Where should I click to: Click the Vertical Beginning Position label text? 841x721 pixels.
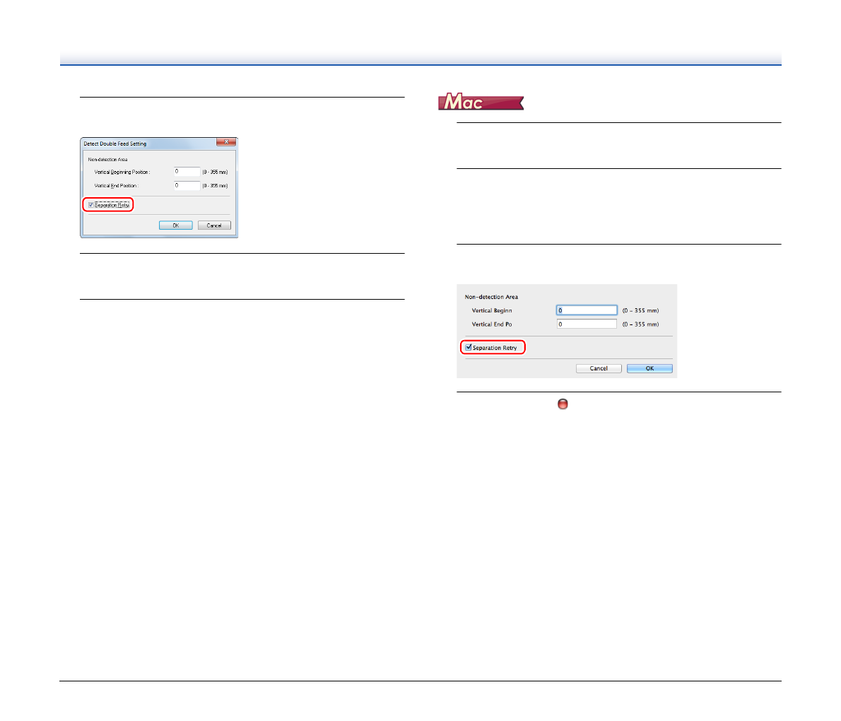pos(122,172)
